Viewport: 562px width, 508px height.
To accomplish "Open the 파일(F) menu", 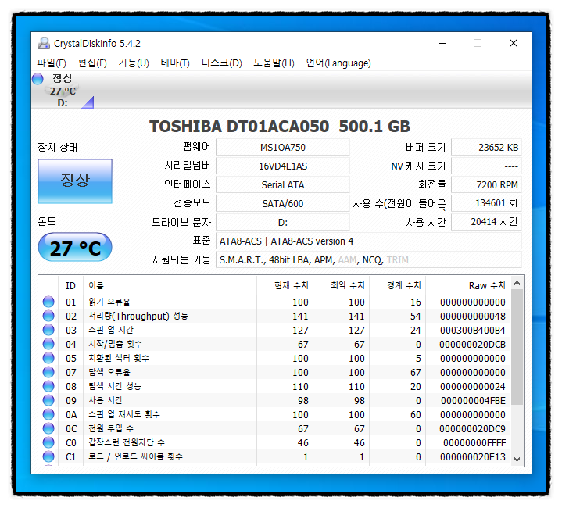I will [x=52, y=63].
